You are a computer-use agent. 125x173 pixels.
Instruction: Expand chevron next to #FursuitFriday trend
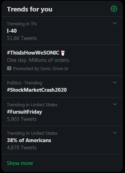coord(115,104)
